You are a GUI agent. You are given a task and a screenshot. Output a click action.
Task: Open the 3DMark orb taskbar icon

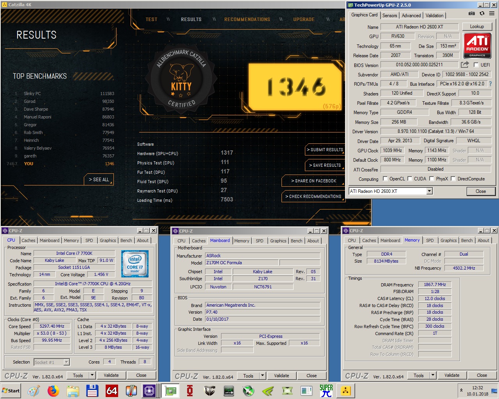coord(248,391)
